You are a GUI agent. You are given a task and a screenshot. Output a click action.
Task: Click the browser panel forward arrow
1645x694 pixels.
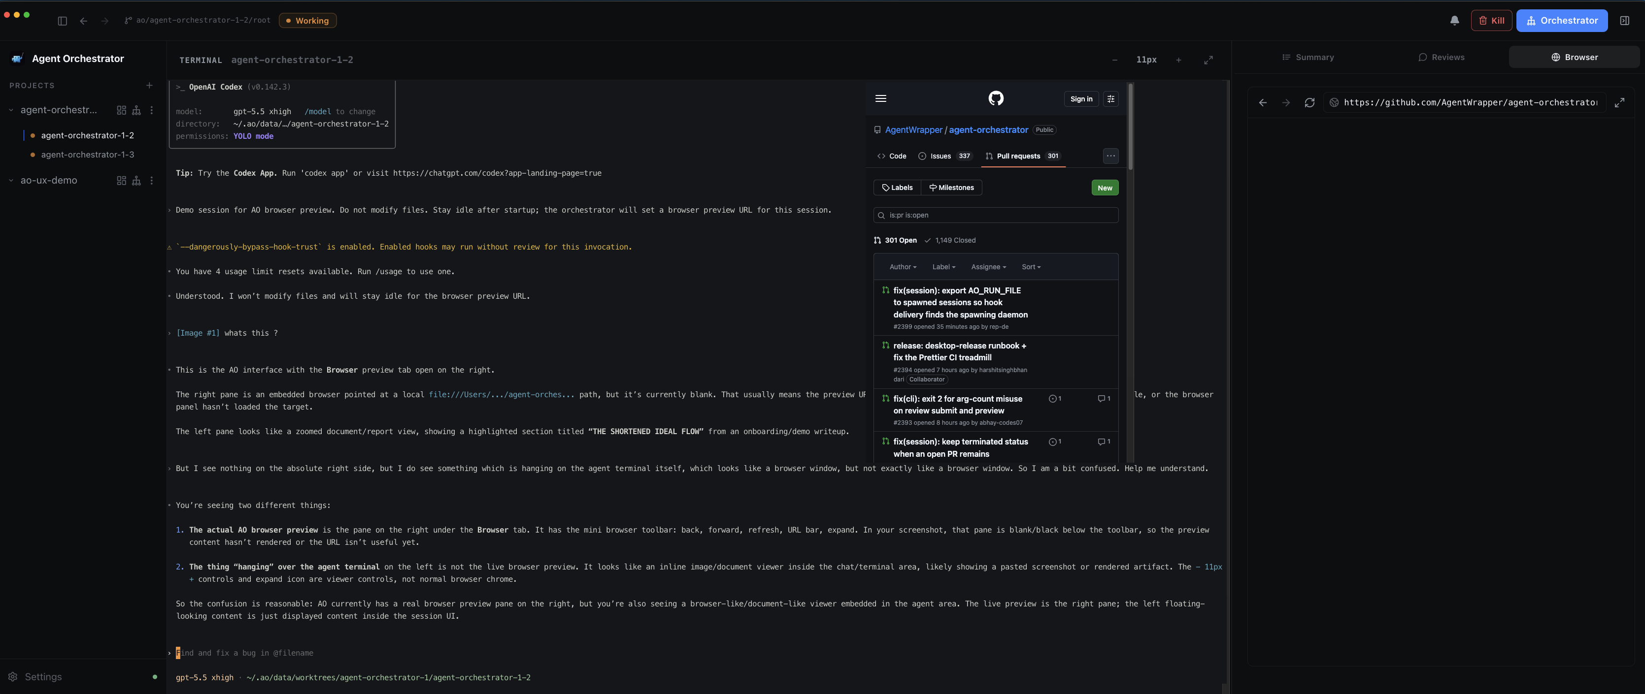pos(1286,103)
